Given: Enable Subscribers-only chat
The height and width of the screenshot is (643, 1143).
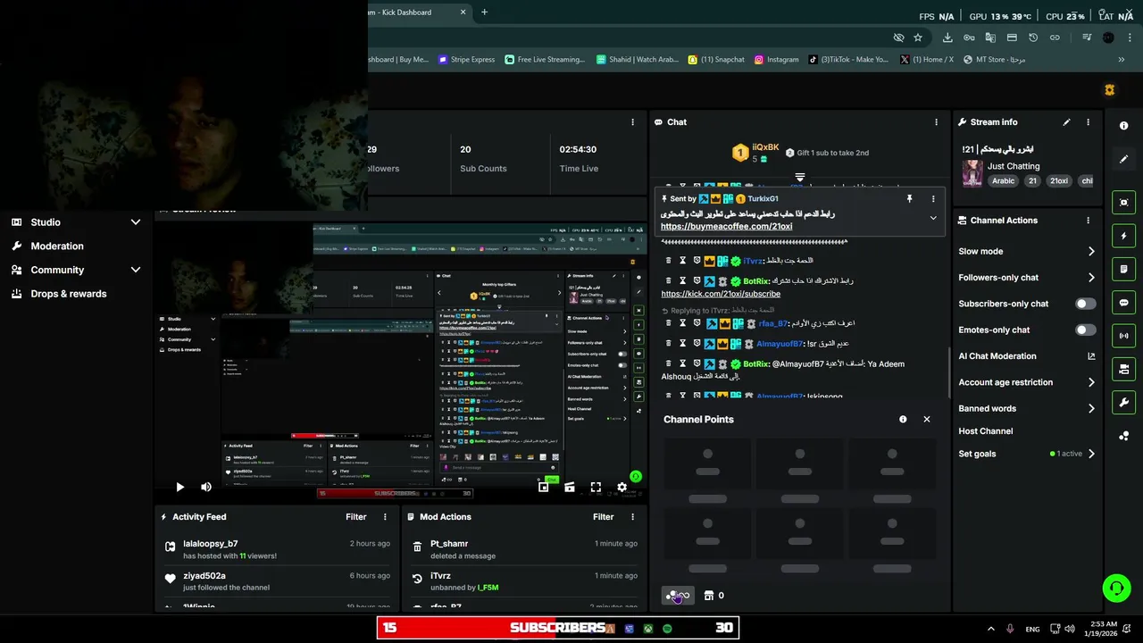Looking at the screenshot, I should coord(1085,304).
